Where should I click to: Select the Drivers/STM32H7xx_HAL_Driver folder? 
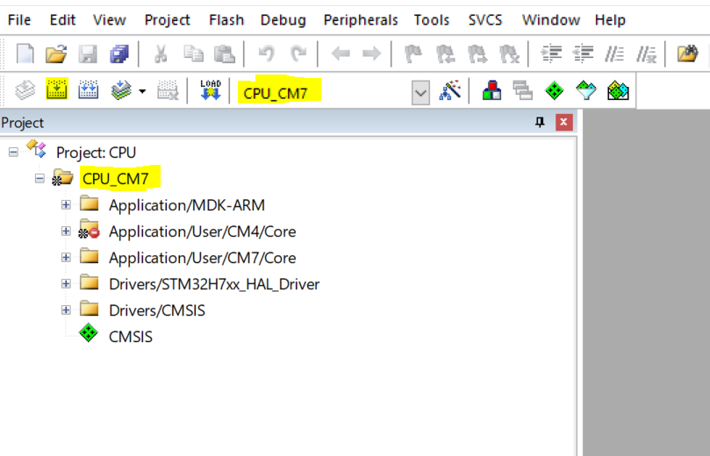(214, 283)
